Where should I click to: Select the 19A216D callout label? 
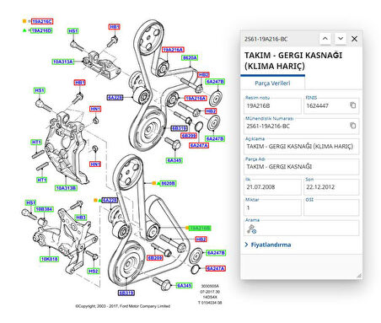[41, 30]
